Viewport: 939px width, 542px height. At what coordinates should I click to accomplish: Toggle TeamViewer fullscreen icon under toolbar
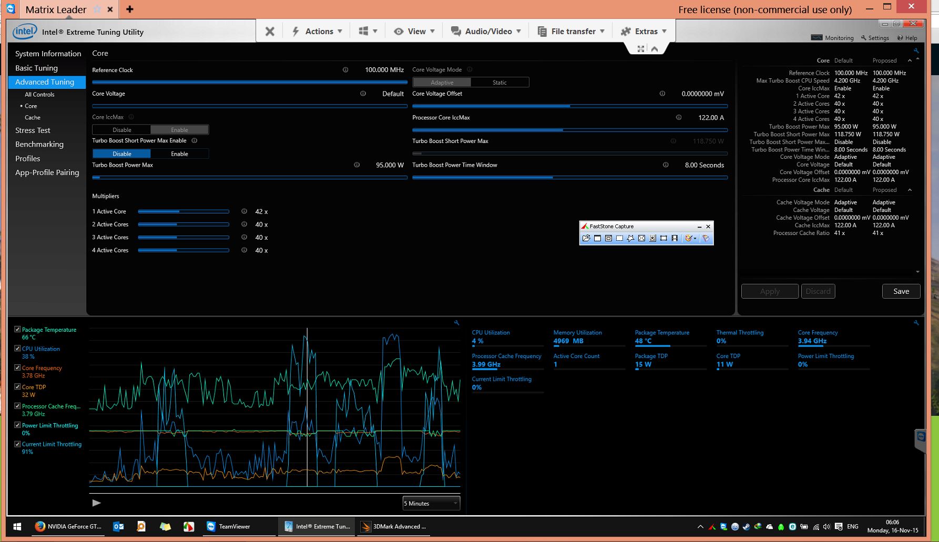click(x=641, y=49)
